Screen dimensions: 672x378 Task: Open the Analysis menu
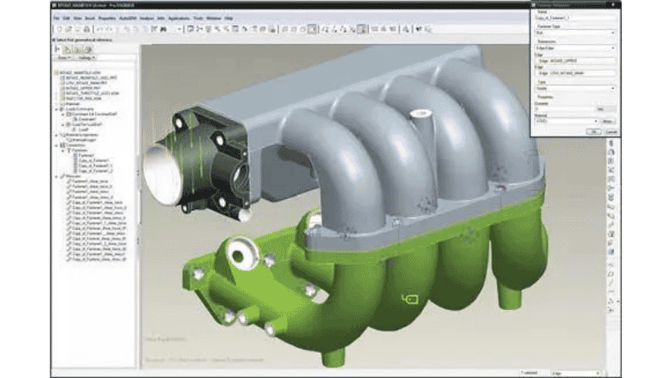click(x=146, y=18)
